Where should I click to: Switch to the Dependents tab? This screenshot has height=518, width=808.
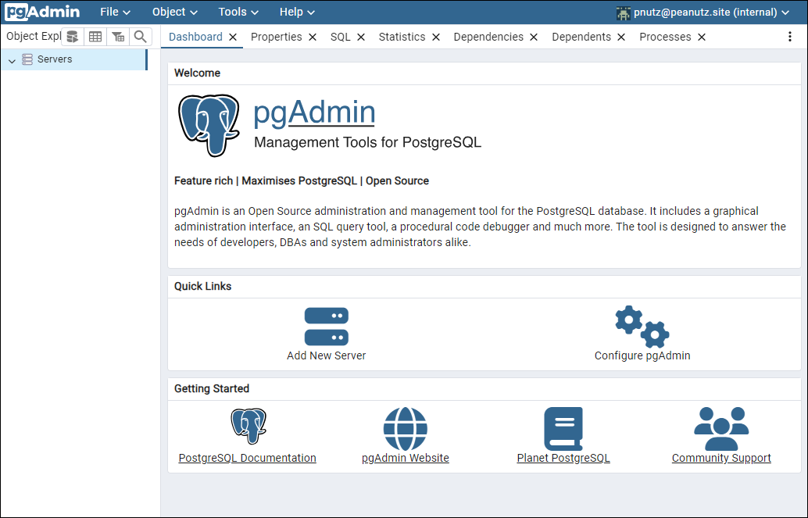point(581,37)
